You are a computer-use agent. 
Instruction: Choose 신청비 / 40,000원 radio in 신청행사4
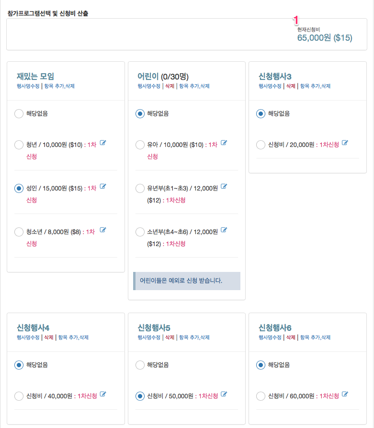point(19,396)
